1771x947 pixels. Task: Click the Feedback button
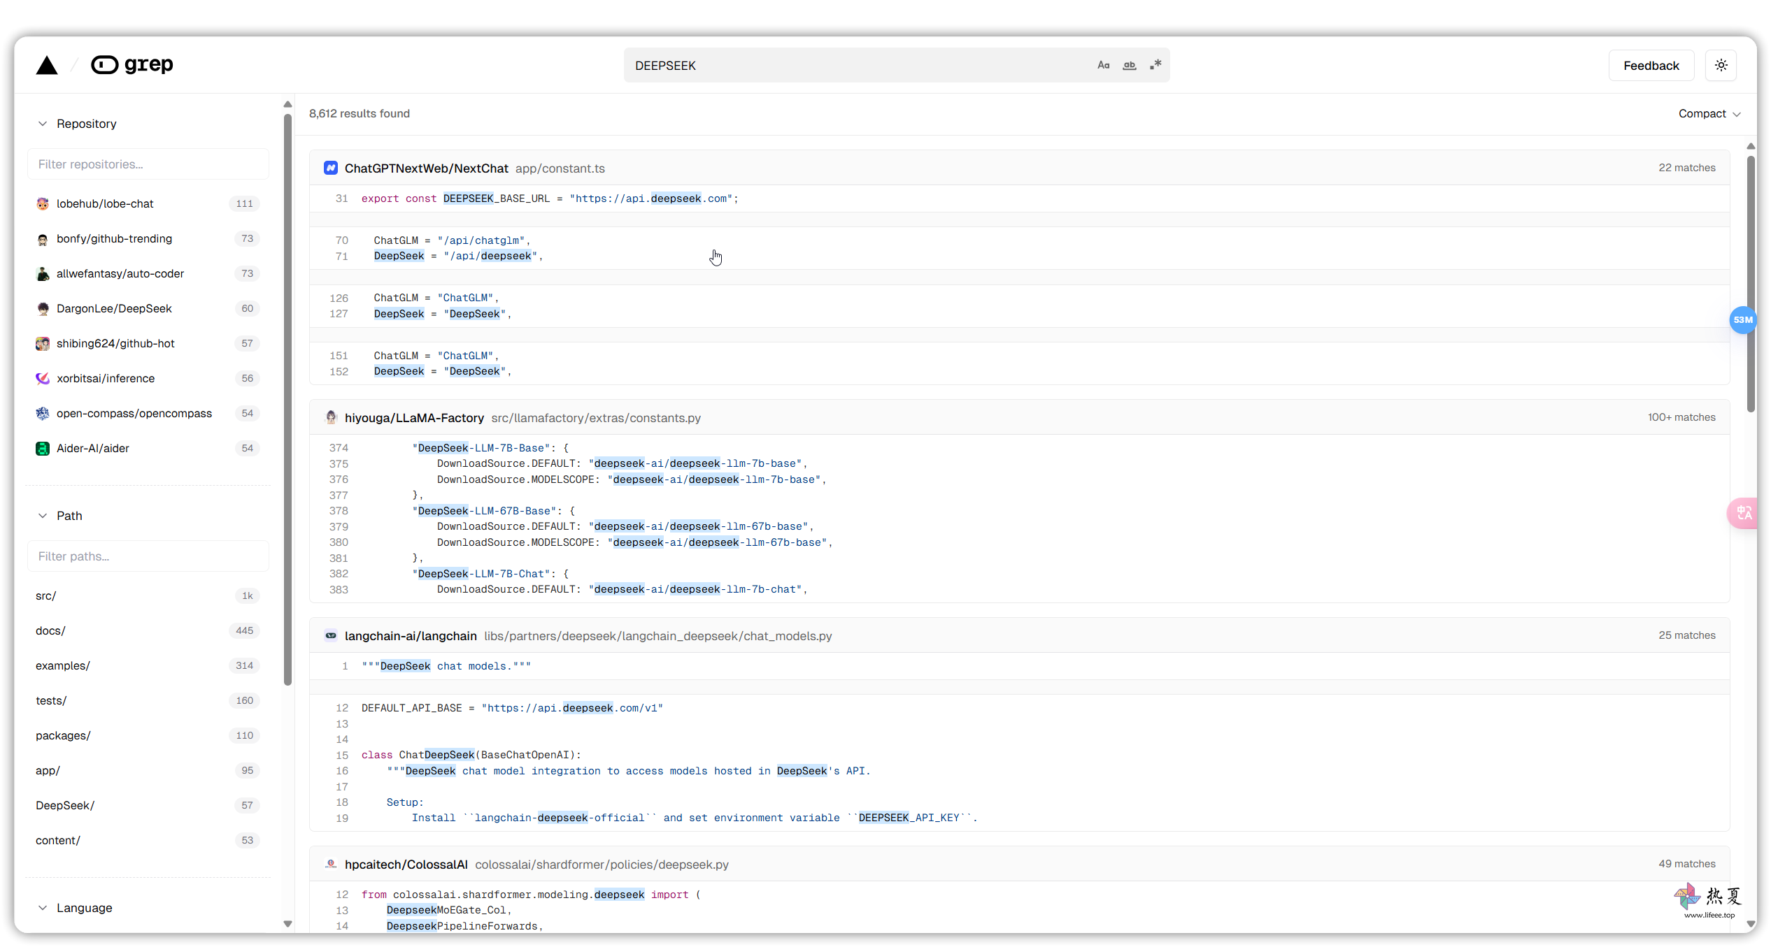1651,65
